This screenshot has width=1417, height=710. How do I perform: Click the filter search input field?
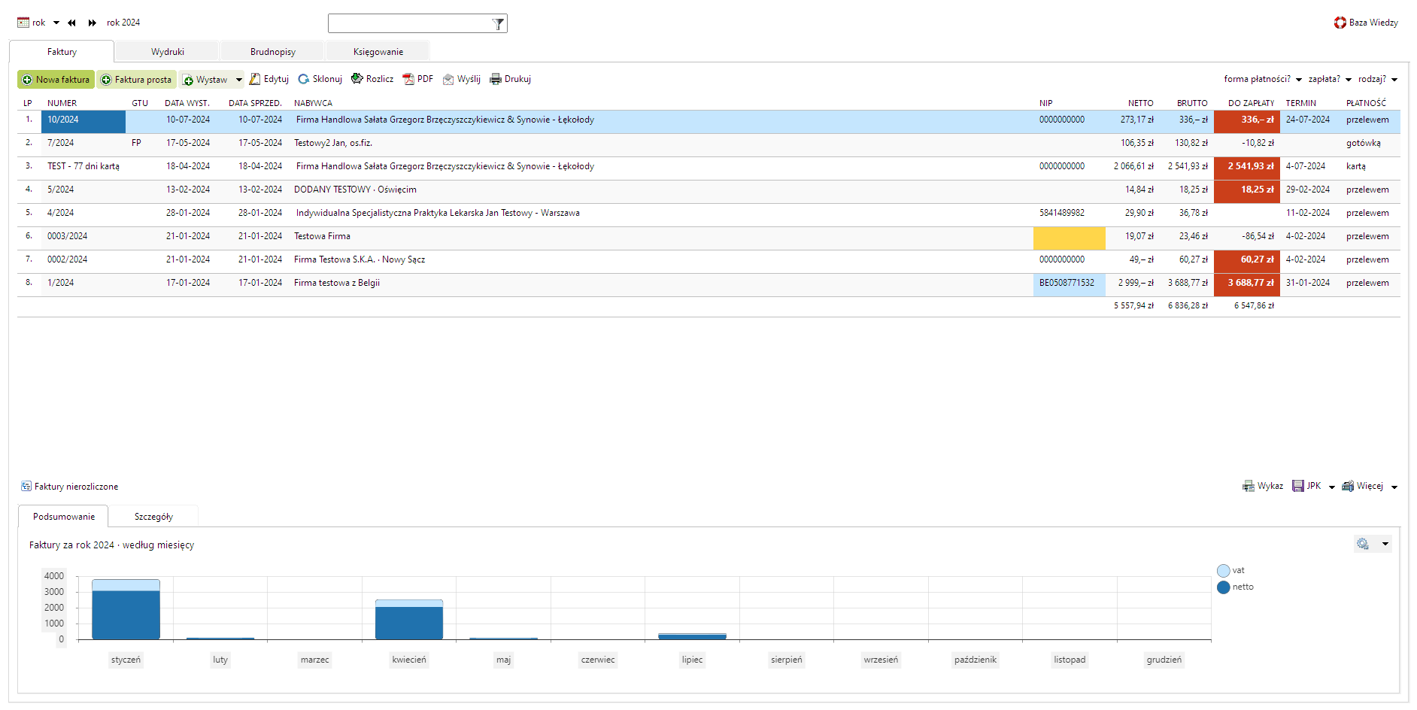pos(409,23)
